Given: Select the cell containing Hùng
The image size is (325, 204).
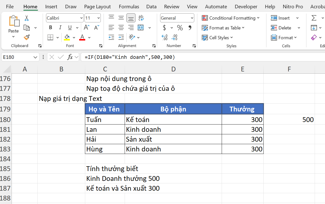Looking at the screenshot, I should pos(105,149).
